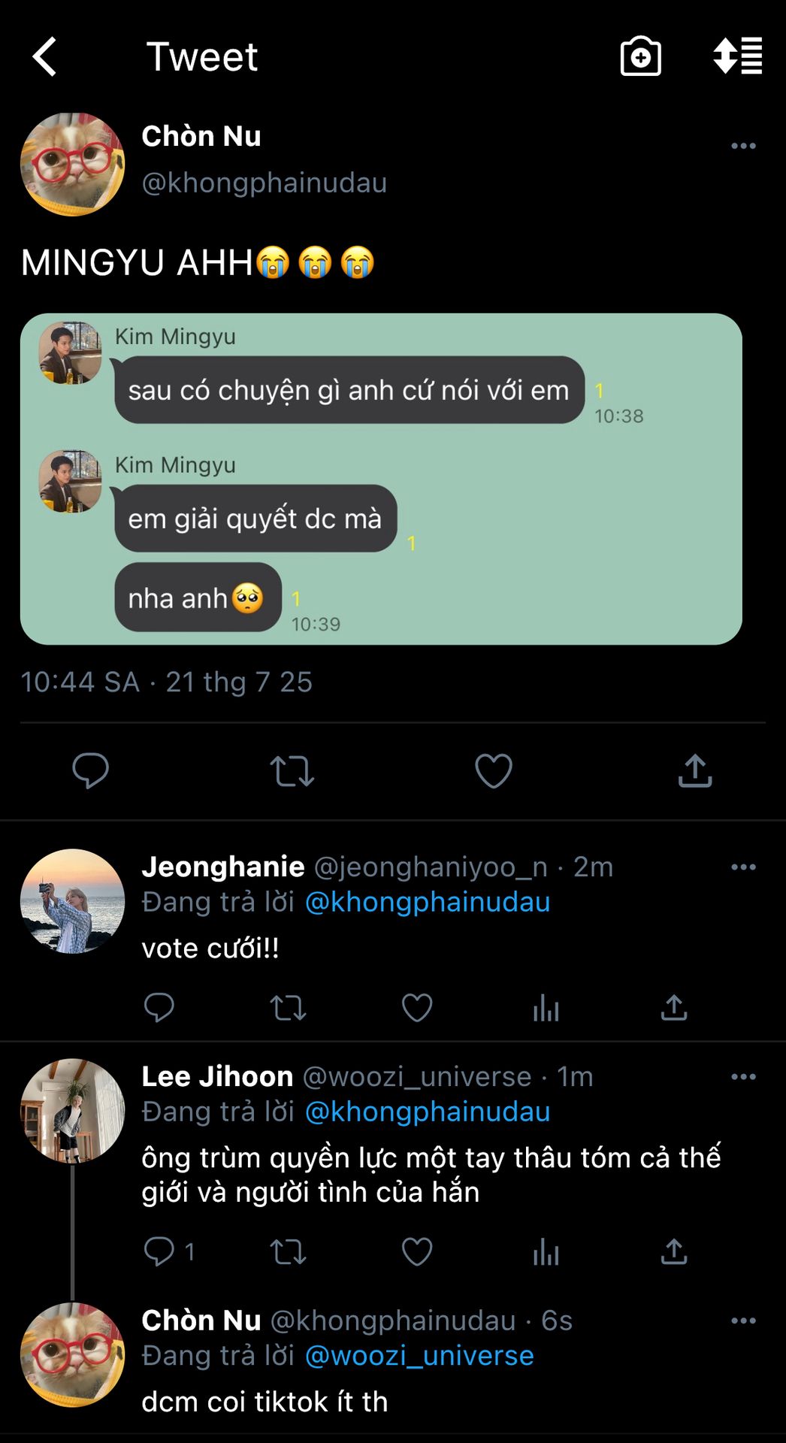View analytics for Jeonghanie's reply
The height and width of the screenshot is (1443, 786).
(x=546, y=1008)
